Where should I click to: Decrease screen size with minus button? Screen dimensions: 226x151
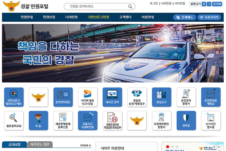209,4
